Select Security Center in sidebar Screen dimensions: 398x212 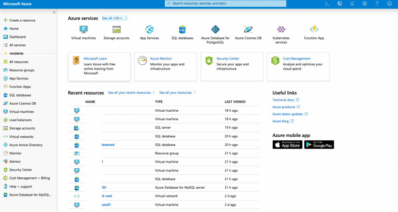(21, 170)
